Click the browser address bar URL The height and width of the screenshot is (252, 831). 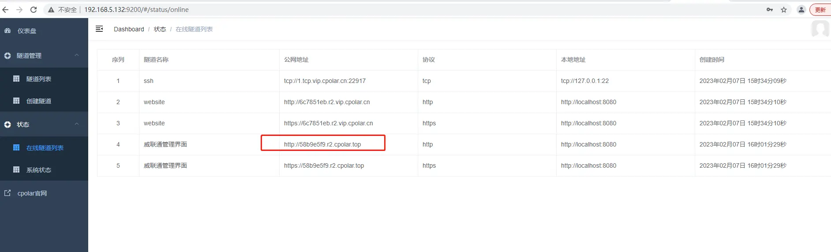(x=136, y=10)
